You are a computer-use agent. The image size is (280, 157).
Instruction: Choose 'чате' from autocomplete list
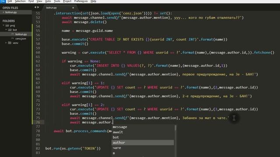[x=143, y=148]
